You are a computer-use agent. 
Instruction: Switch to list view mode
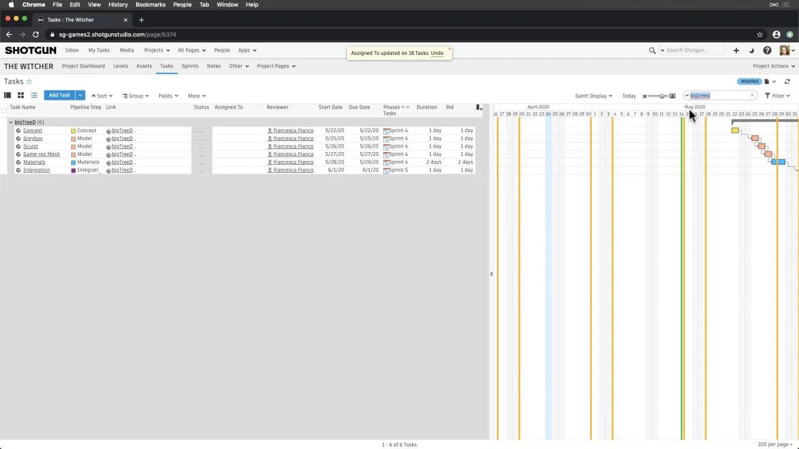coord(34,95)
